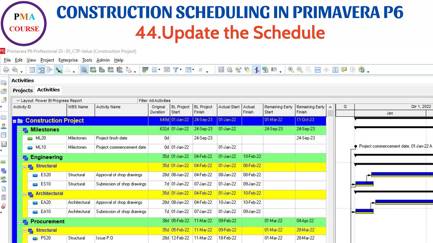
Task: Click the Hint Help speech-bubble icon
Action: [344, 70]
